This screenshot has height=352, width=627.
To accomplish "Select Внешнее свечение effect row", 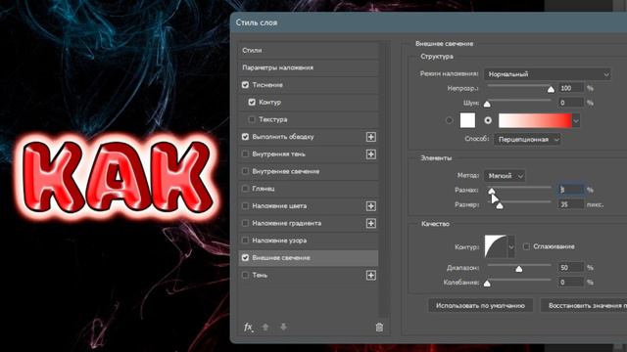I will coord(309,258).
